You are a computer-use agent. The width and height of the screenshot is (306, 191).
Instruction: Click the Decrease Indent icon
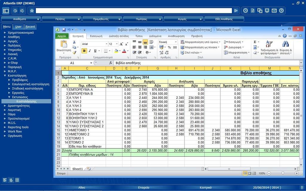coord(134,53)
